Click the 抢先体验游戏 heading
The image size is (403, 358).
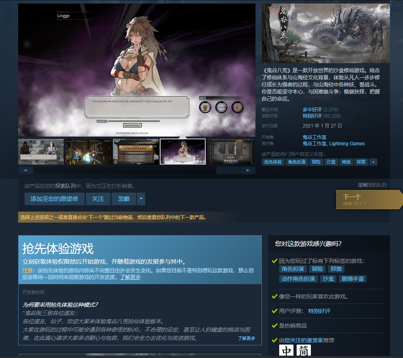(58, 249)
